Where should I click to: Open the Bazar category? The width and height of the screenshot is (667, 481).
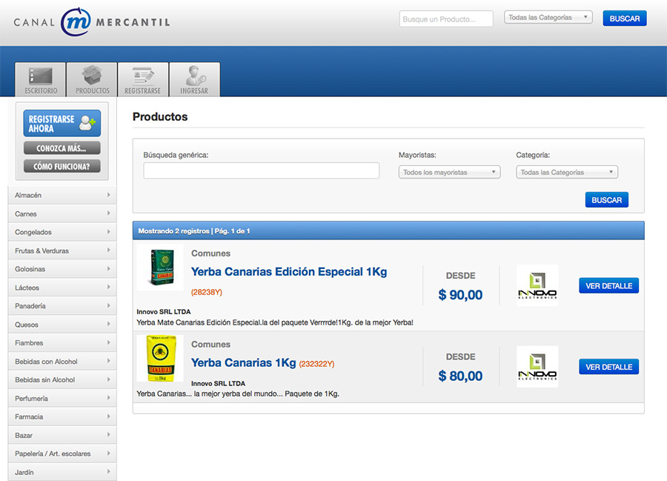point(62,436)
